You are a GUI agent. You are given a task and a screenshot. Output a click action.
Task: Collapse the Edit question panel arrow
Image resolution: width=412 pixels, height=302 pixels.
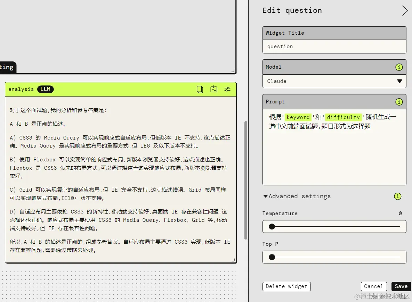click(x=405, y=10)
